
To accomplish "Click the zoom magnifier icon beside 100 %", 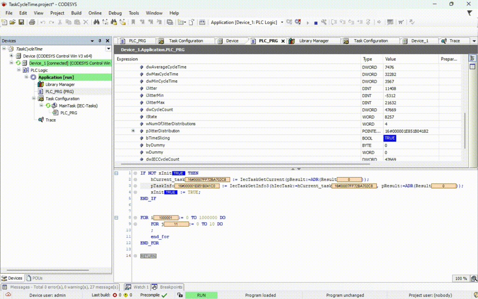I will (474, 278).
